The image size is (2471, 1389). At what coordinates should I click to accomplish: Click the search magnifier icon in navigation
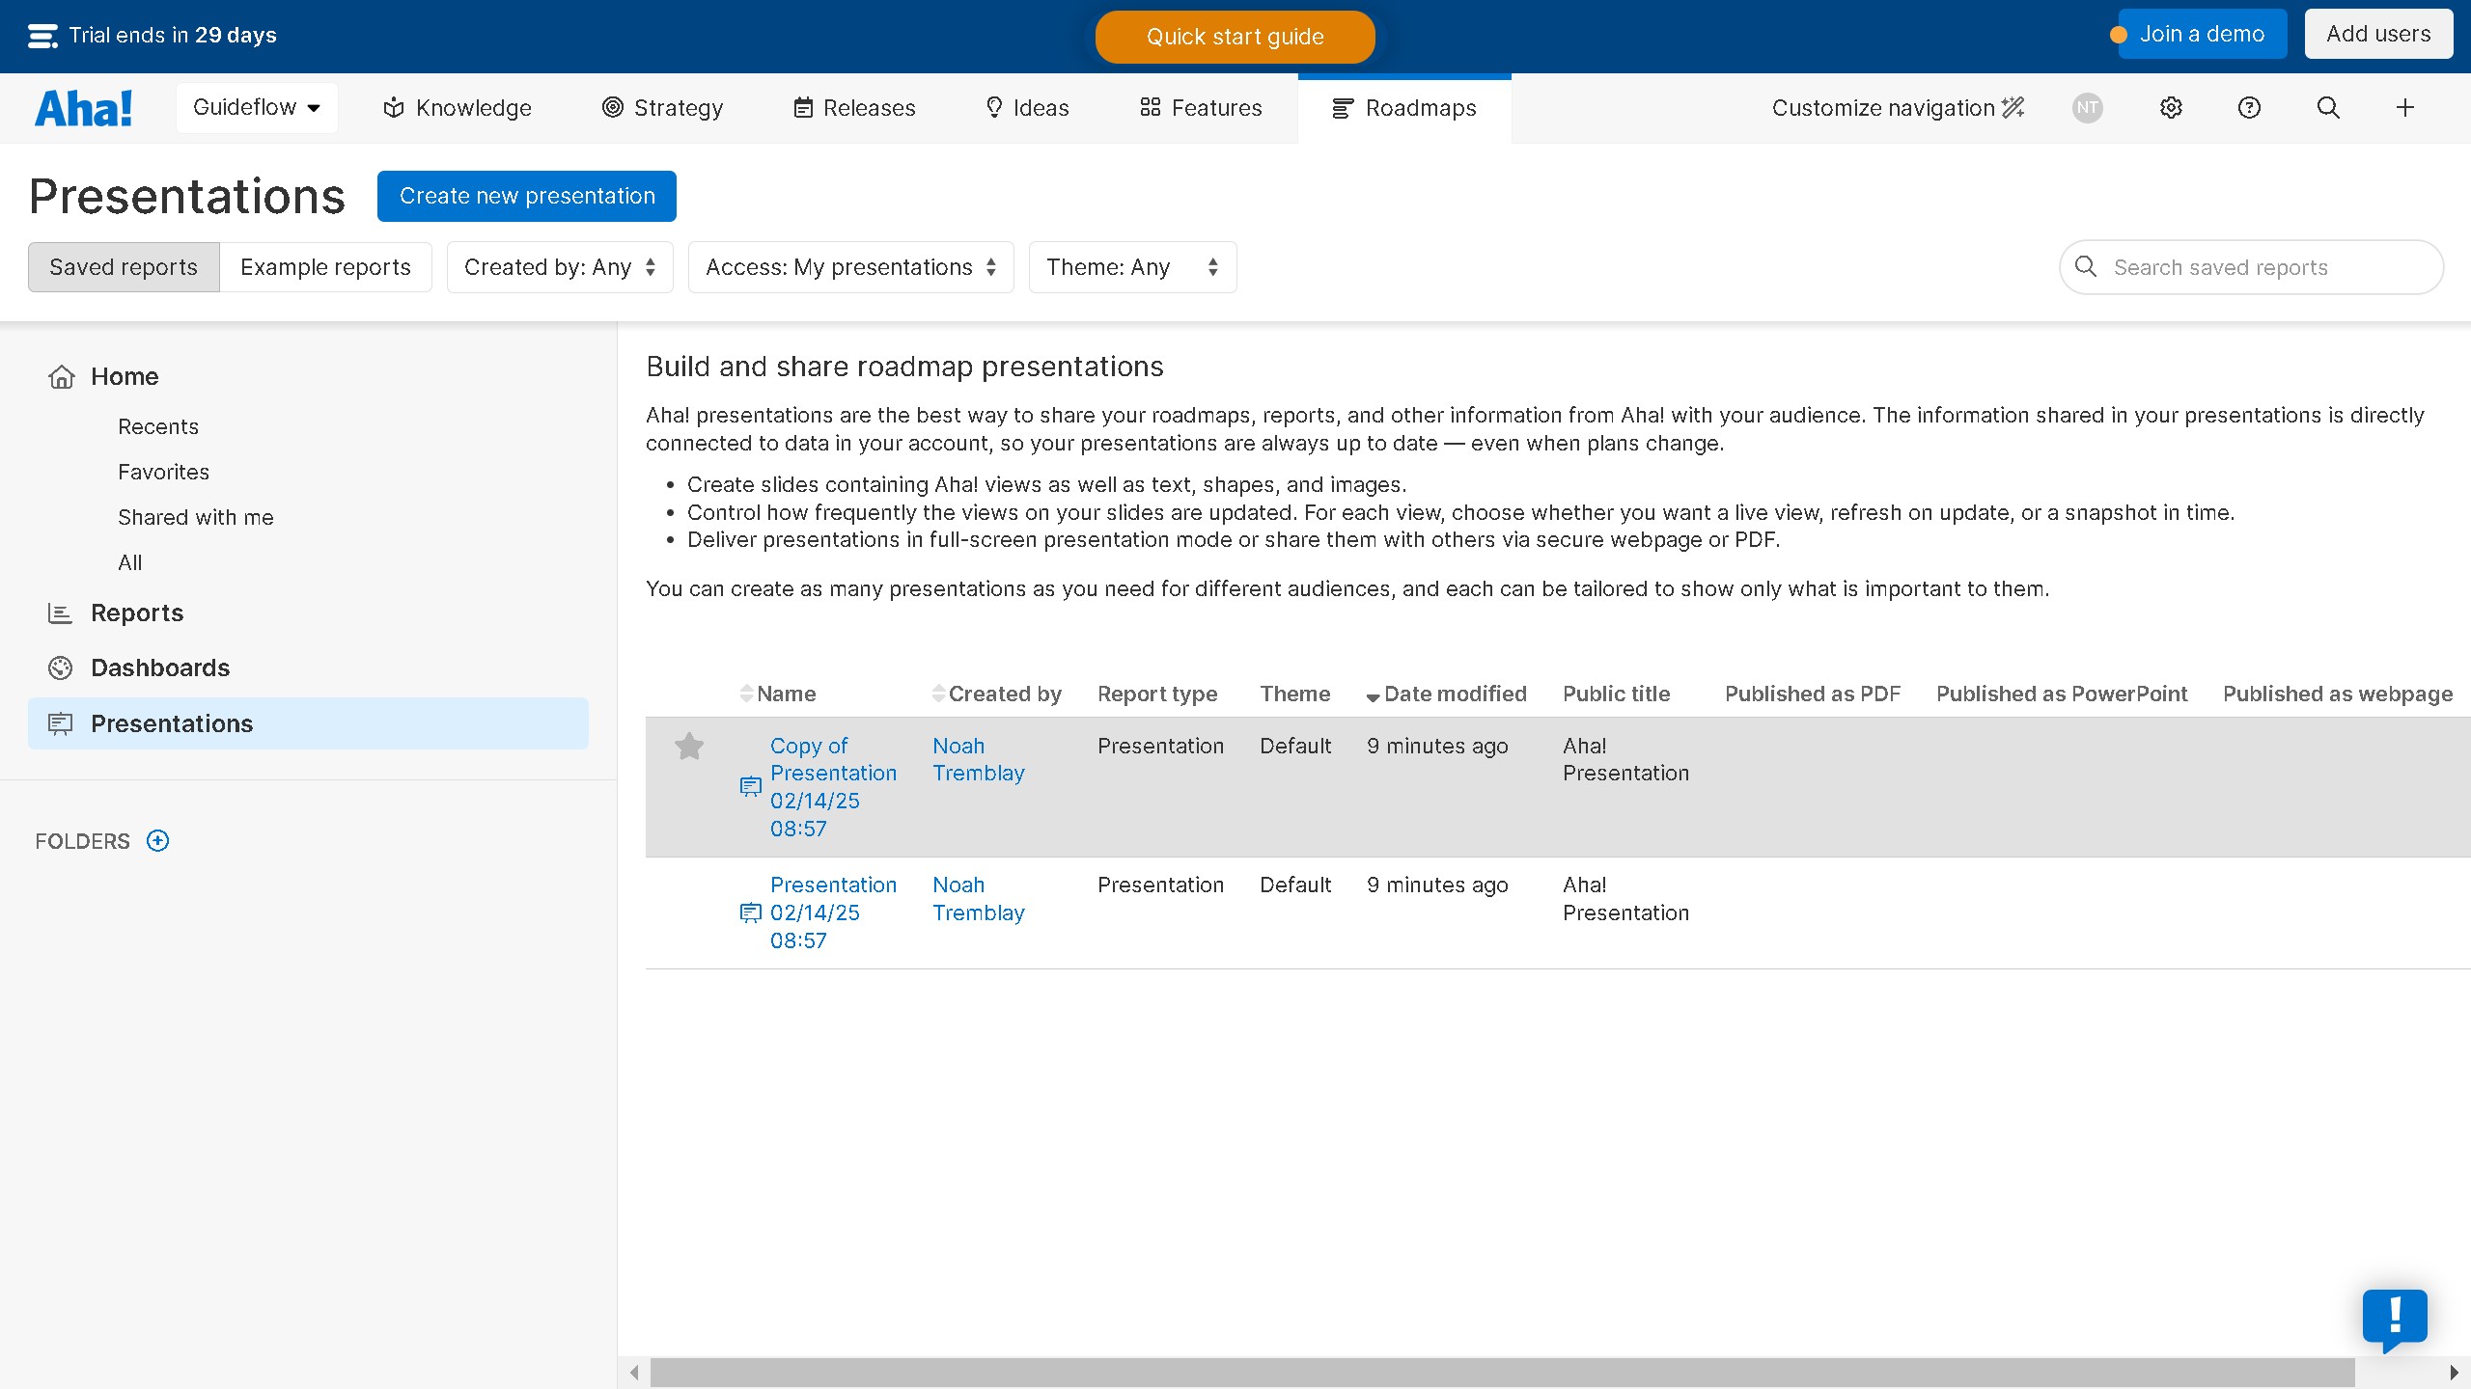pos(2328,108)
